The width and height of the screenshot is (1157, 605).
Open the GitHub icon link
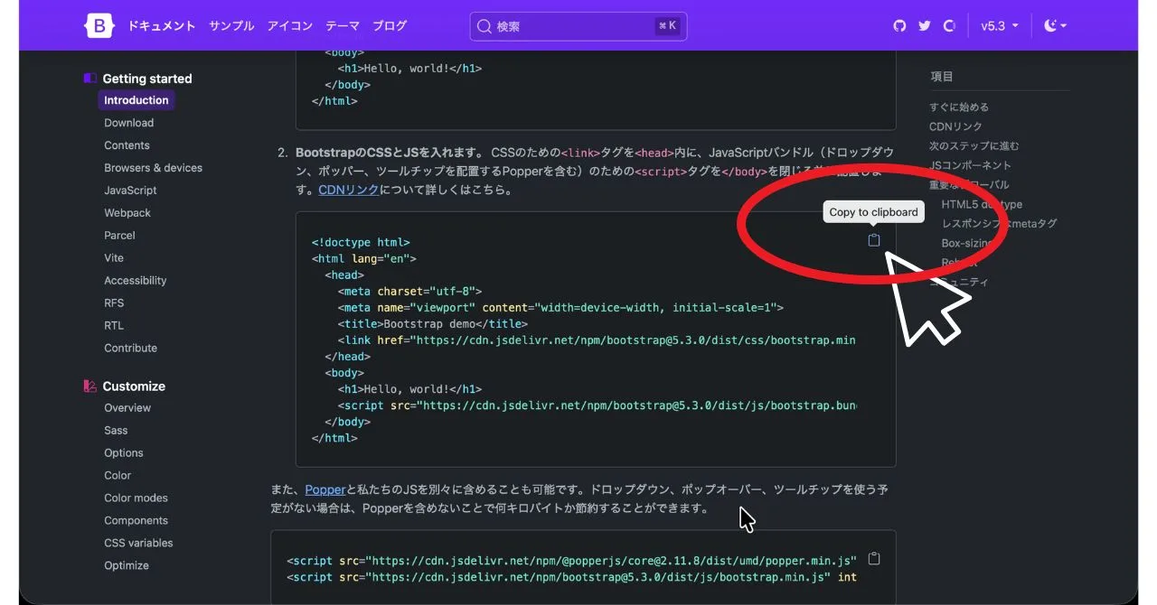click(899, 26)
